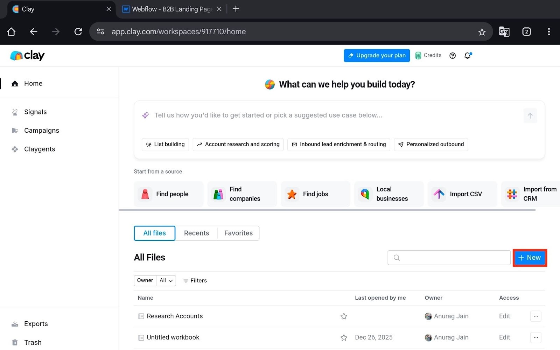Favorite the Untitled workbook star
The image size is (560, 350).
pyautogui.click(x=344, y=338)
